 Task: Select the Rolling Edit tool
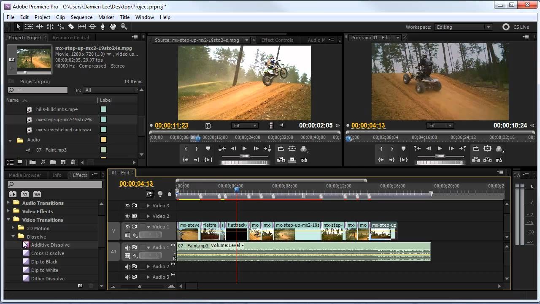[50, 27]
